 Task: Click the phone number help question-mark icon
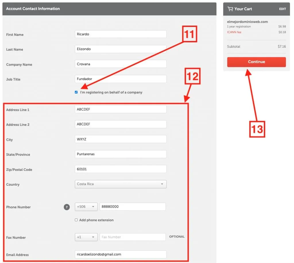[67, 207]
